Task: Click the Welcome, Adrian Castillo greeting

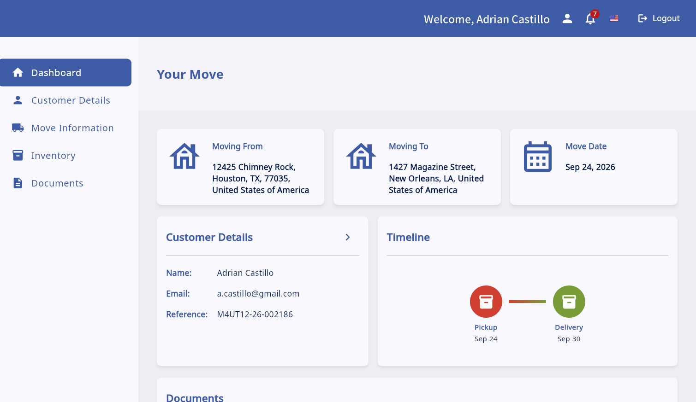Action: point(487,19)
